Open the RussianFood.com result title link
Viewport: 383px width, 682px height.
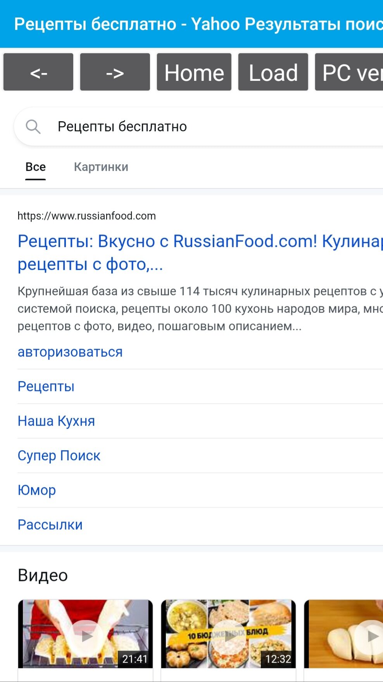(200, 253)
